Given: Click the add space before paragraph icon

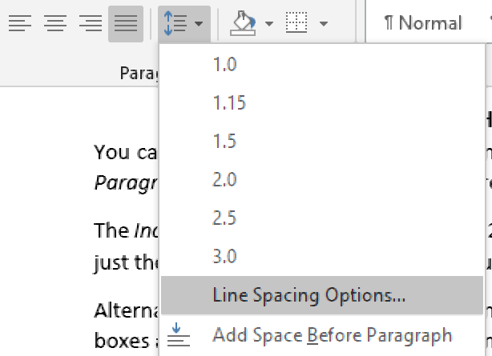Looking at the screenshot, I should 180,334.
